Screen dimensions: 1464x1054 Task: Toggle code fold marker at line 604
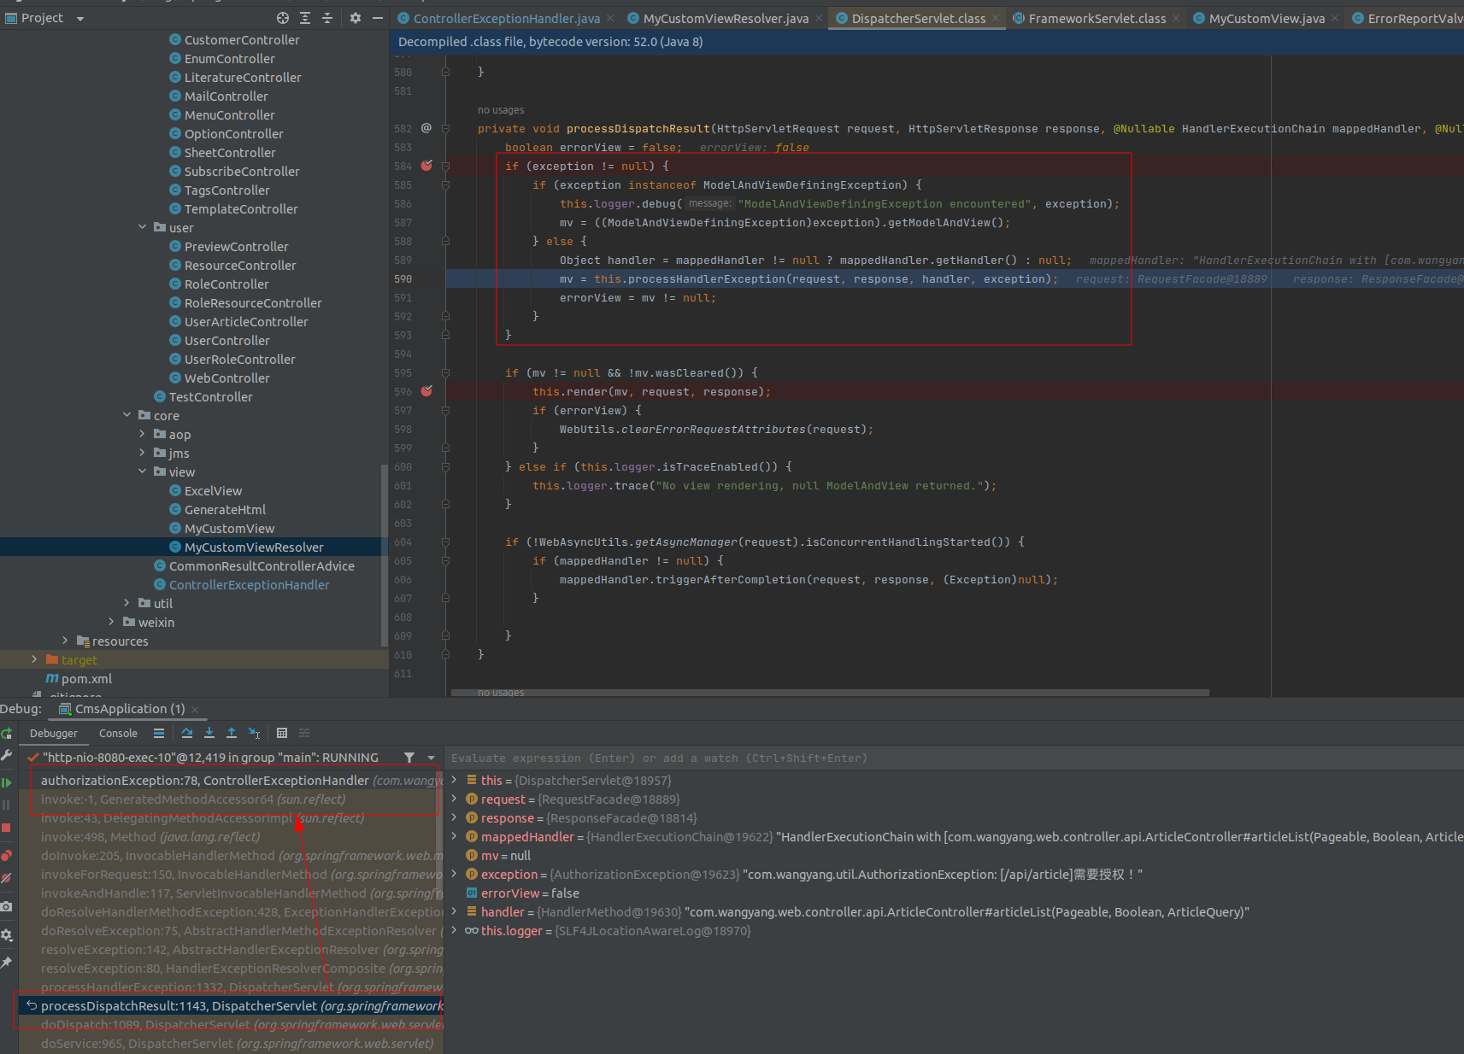click(445, 542)
